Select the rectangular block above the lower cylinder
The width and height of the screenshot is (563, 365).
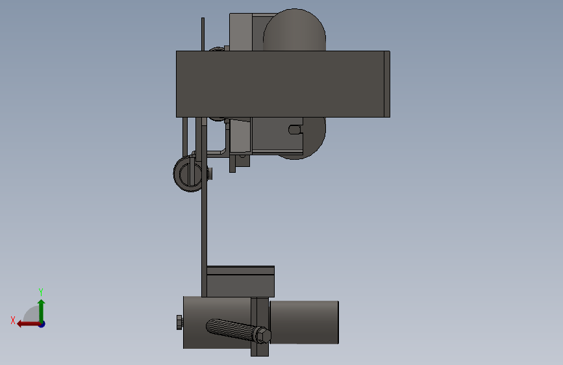tap(240, 282)
